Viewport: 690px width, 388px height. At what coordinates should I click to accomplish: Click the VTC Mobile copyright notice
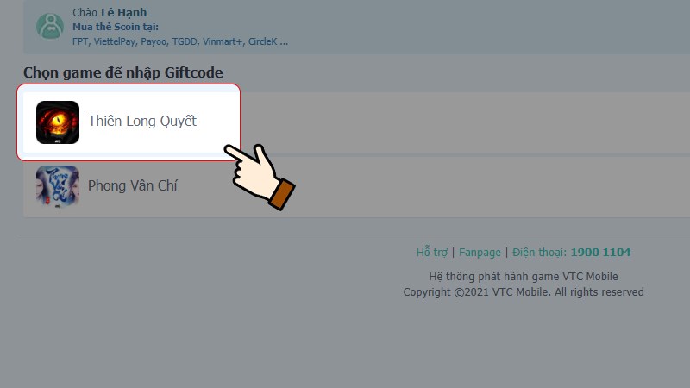(524, 292)
